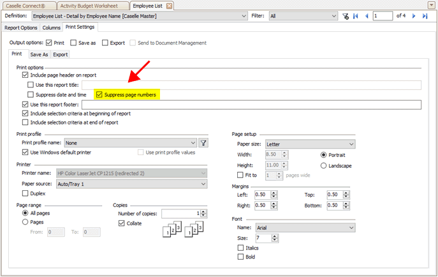Adjust the Number of copies spinner
The image size is (438, 277).
203,214
